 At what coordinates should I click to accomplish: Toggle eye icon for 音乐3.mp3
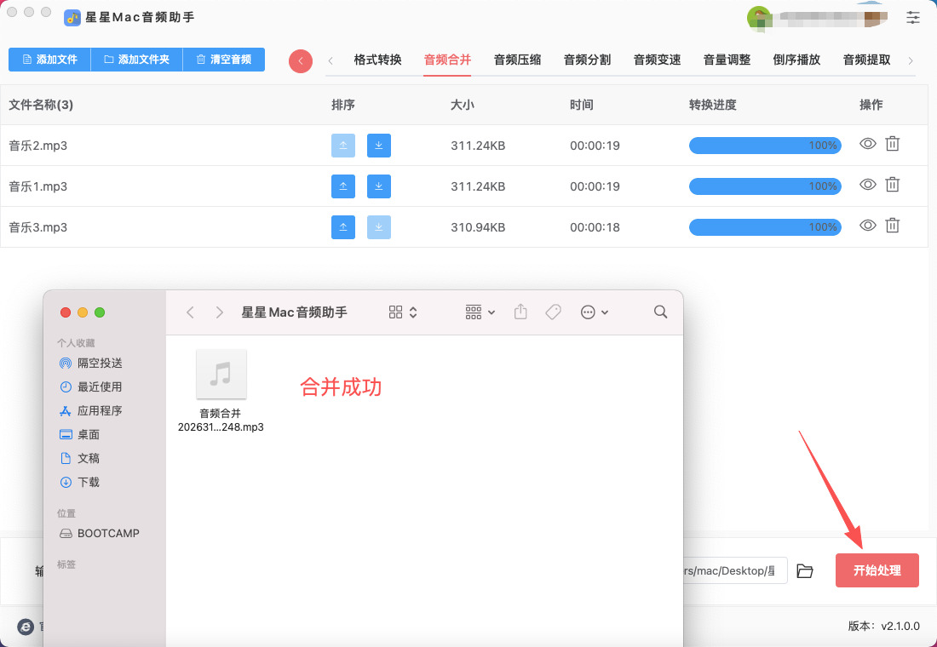click(867, 226)
